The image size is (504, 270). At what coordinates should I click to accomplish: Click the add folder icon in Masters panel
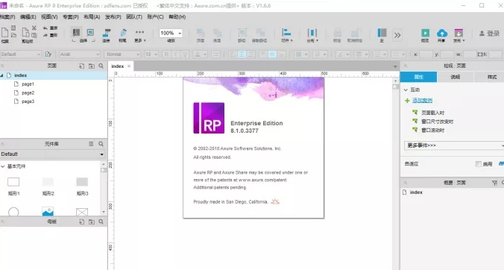point(92,222)
